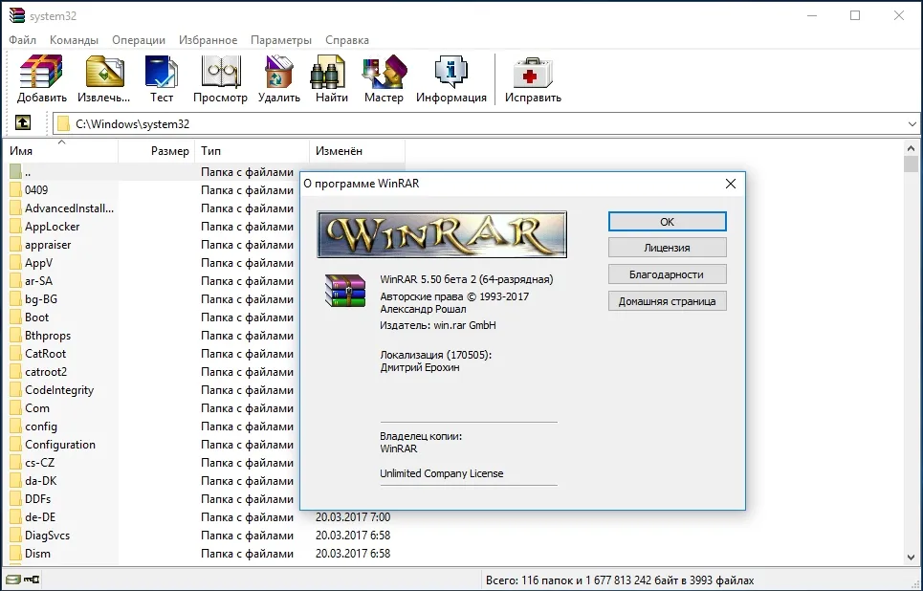Select the ar-SA folder
Screen dimensions: 923x591
(x=38, y=281)
